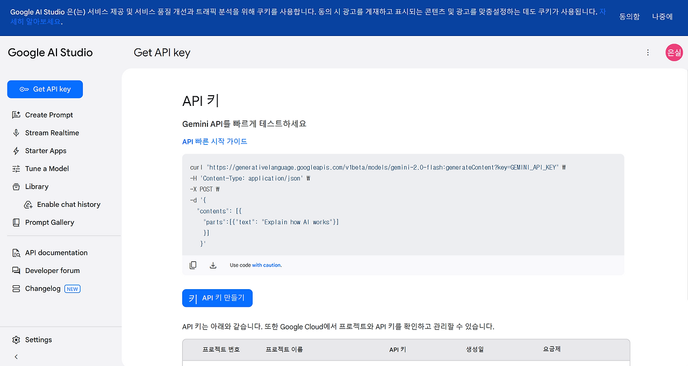
Task: Open Changelog page
Action: [x=43, y=289]
